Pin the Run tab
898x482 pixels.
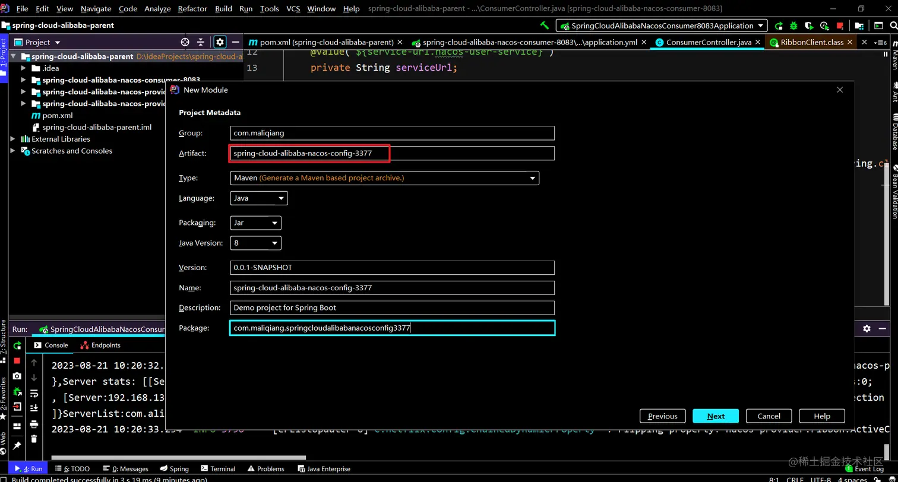coord(17,445)
